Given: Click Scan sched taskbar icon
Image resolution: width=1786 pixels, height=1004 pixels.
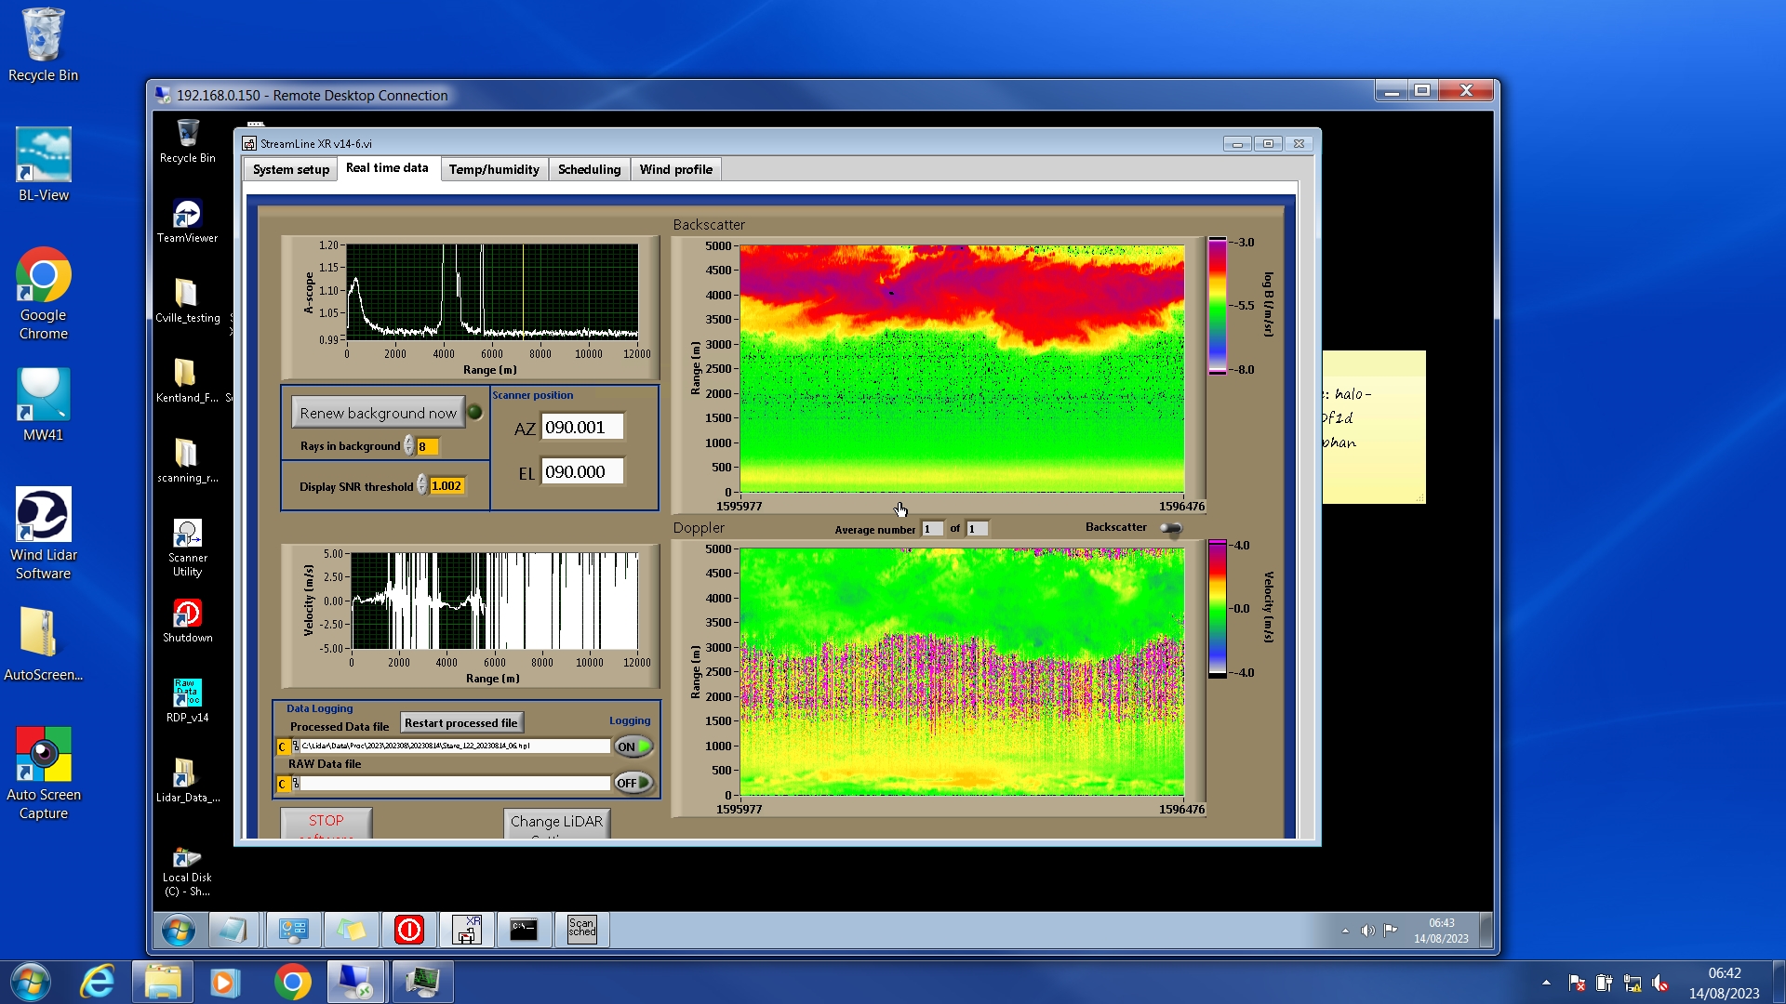Looking at the screenshot, I should pyautogui.click(x=581, y=929).
